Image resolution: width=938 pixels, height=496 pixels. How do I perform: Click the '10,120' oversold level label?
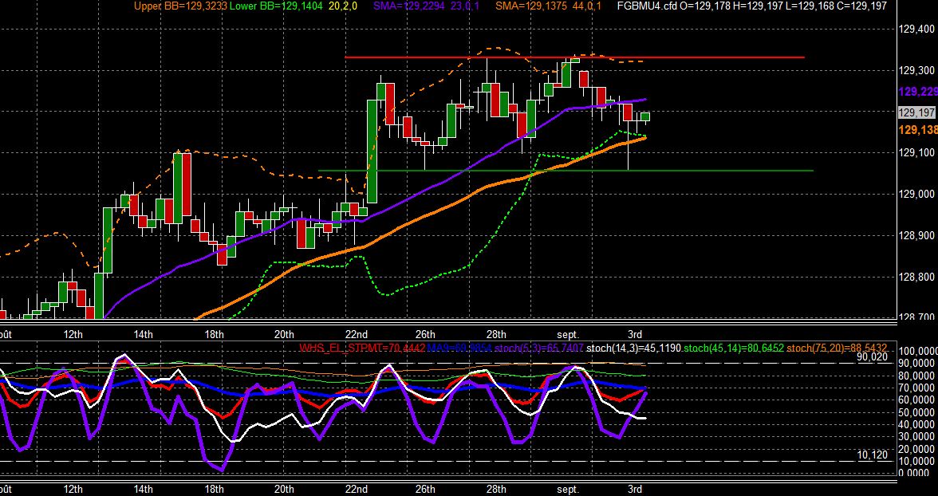[x=873, y=455]
